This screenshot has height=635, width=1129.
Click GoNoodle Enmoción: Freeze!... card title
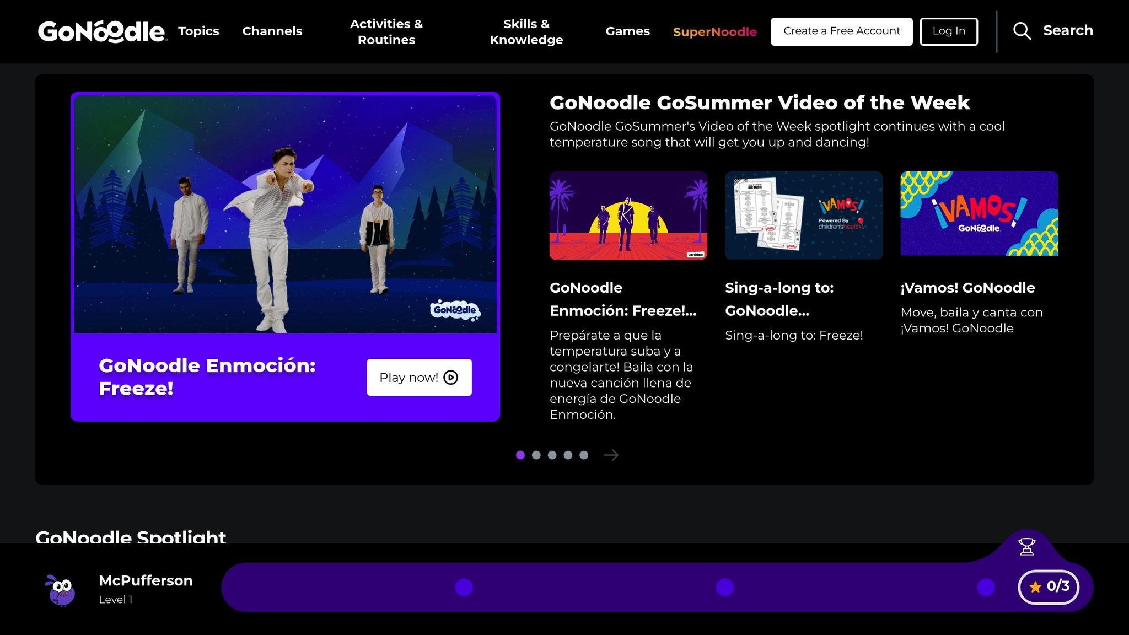(x=623, y=299)
